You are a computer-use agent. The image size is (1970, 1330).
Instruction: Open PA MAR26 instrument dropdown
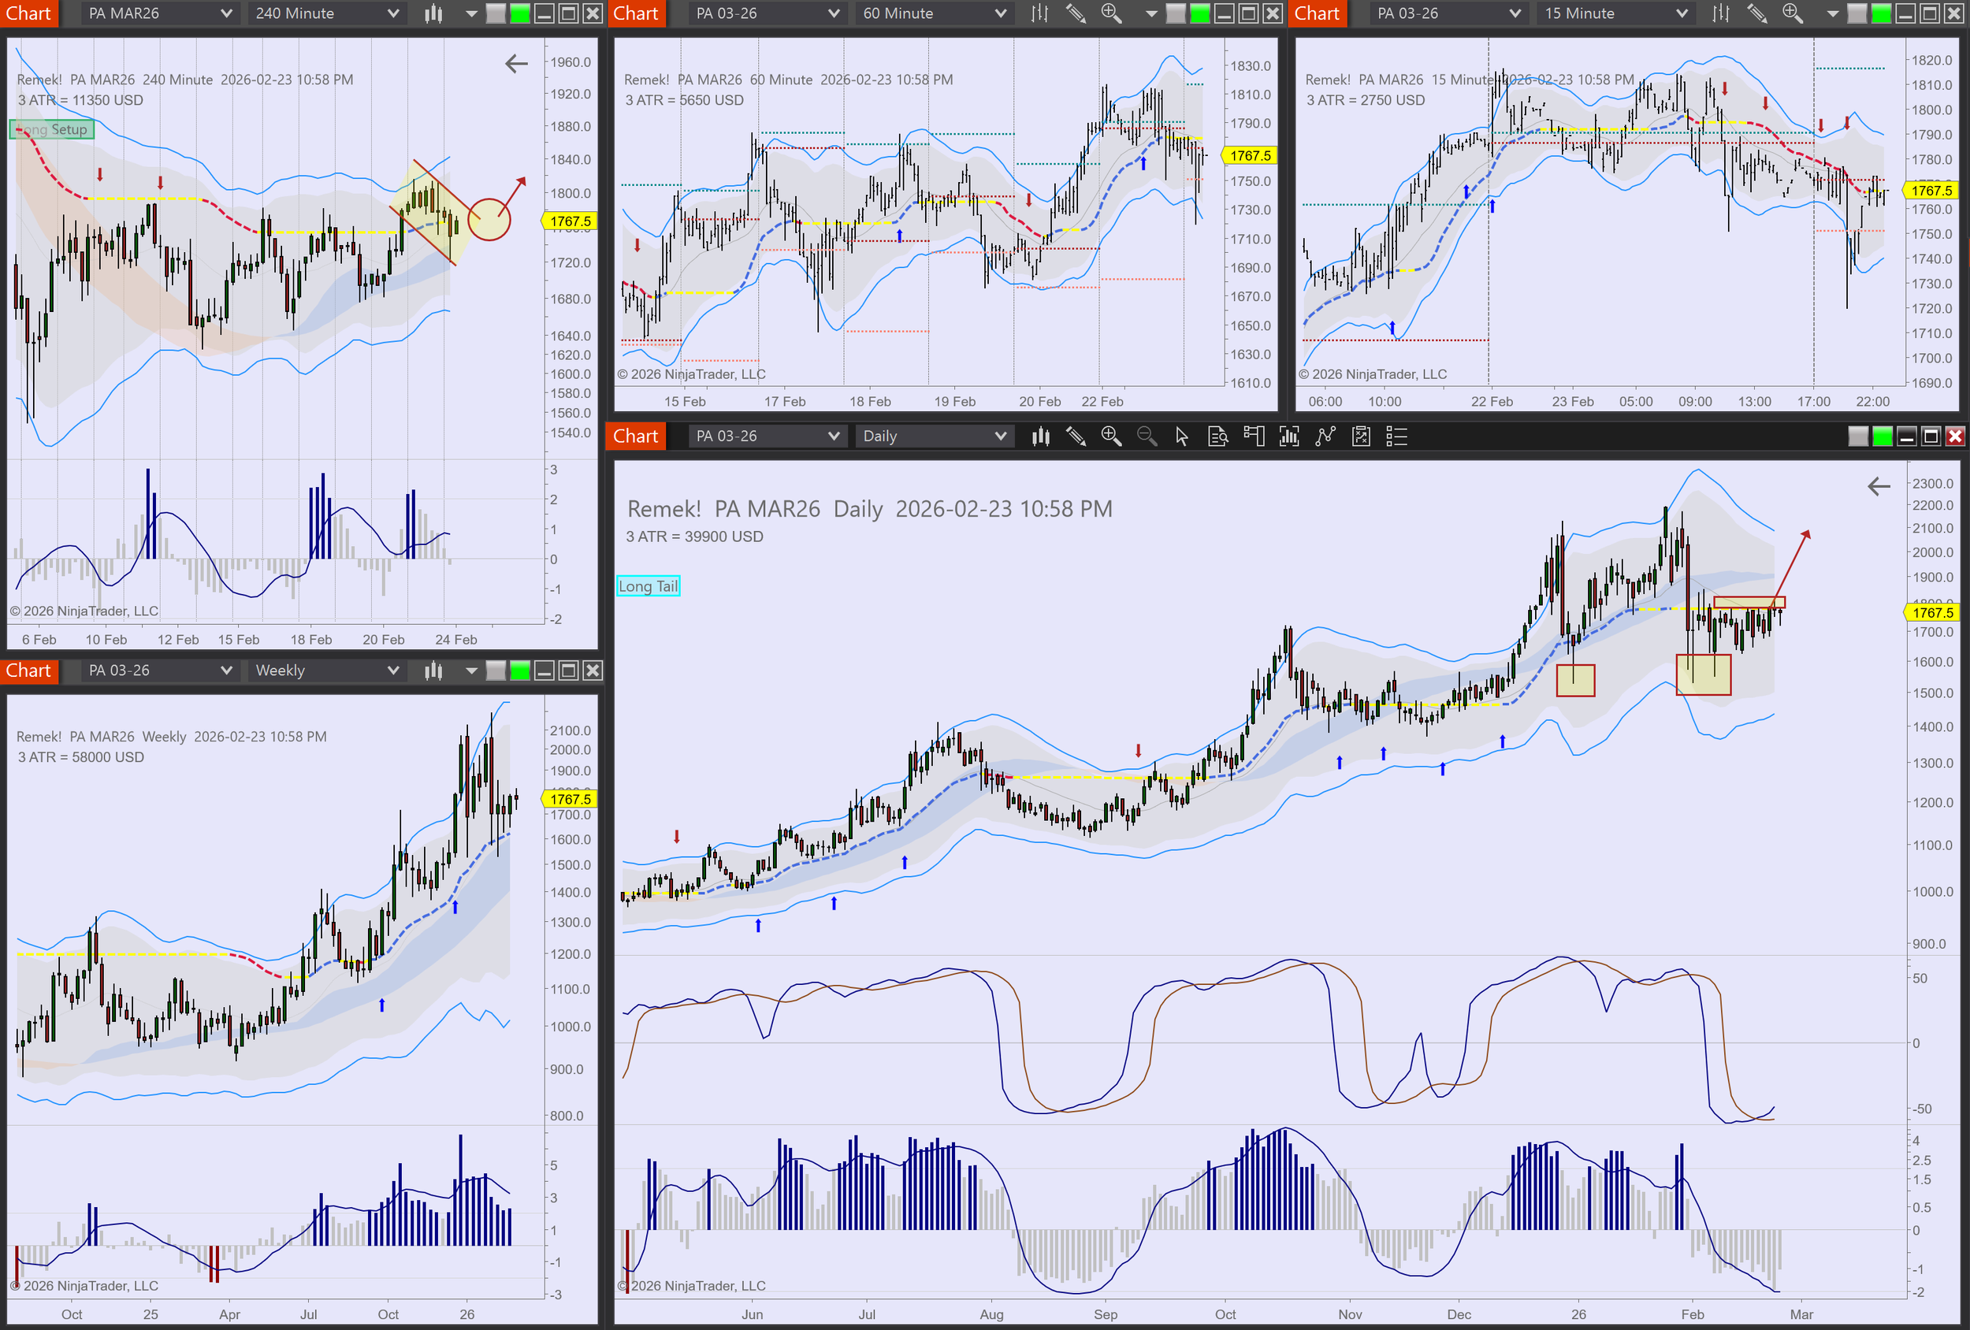(160, 13)
